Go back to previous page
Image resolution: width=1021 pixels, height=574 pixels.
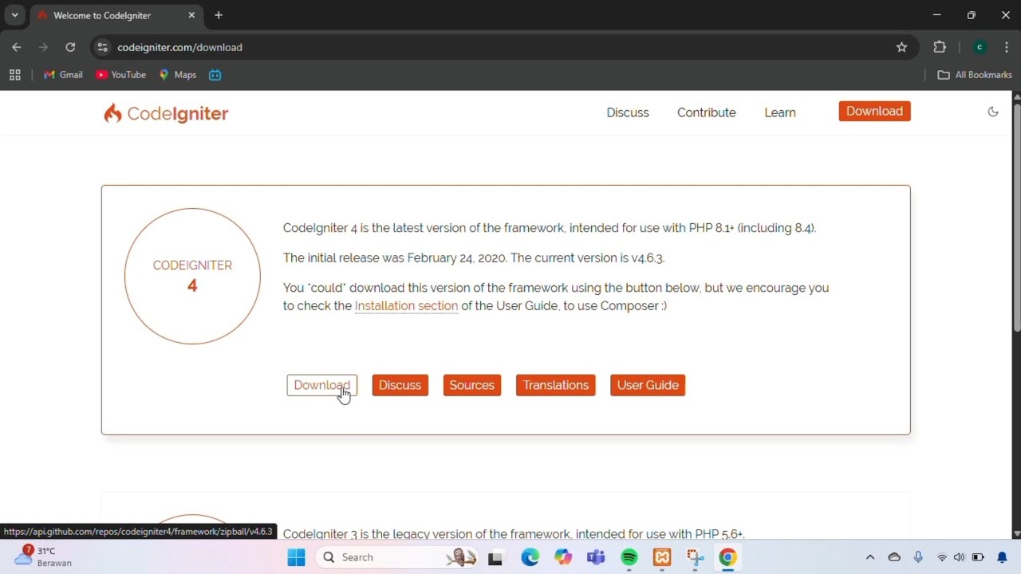17,47
